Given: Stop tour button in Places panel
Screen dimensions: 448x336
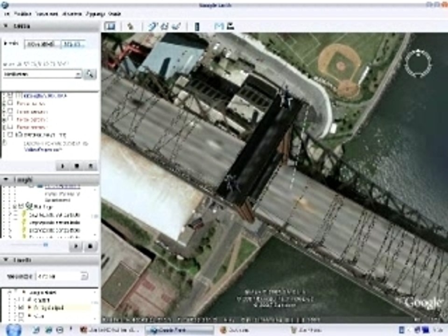Looking at the screenshot, I should coord(90,246).
